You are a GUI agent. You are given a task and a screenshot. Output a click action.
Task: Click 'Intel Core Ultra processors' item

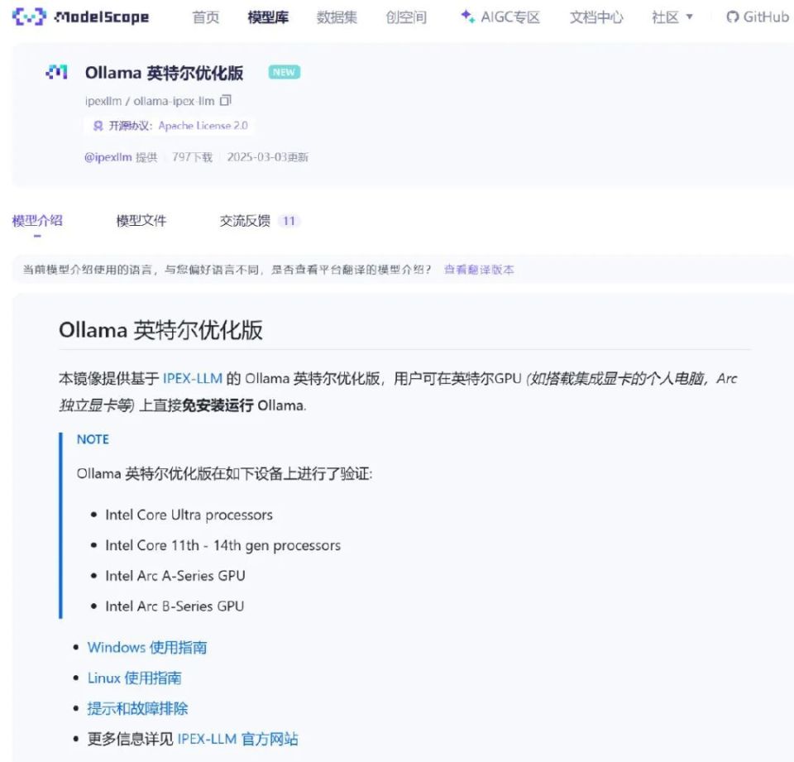[189, 515]
